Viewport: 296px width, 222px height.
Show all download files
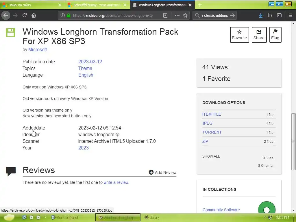tap(211, 156)
